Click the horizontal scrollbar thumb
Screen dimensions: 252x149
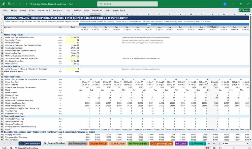pyautogui.click(x=226, y=143)
